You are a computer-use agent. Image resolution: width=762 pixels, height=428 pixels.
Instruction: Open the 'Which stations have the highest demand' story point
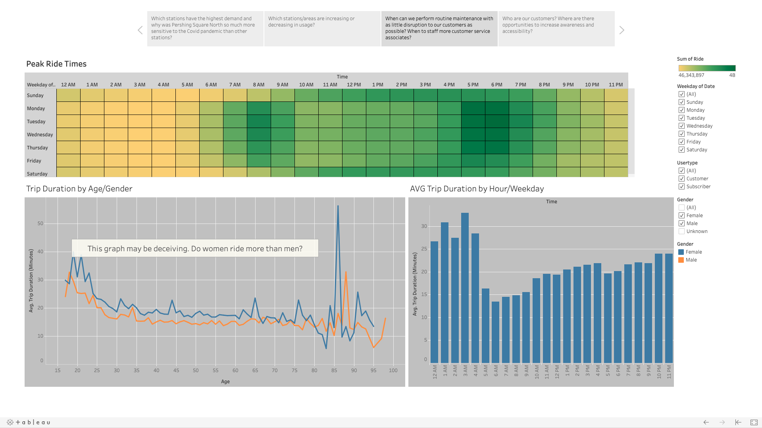[x=204, y=29]
